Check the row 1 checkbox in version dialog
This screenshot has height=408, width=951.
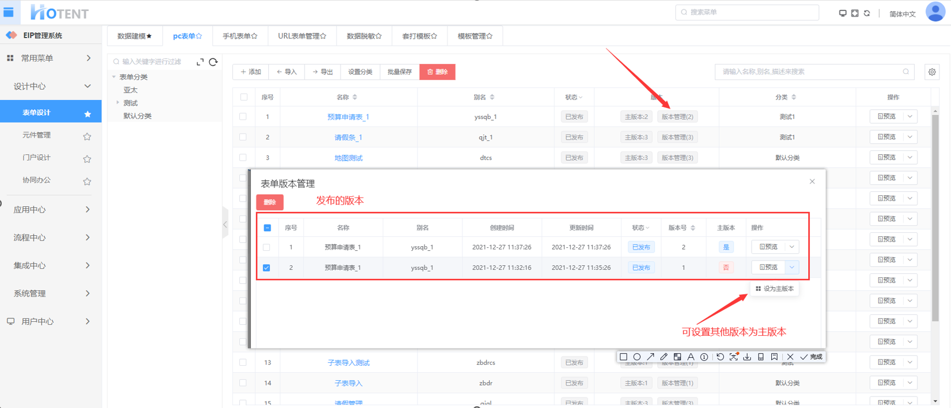point(267,247)
